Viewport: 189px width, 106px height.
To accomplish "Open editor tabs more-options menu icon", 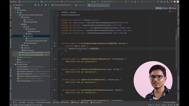I will click(x=176, y=5).
